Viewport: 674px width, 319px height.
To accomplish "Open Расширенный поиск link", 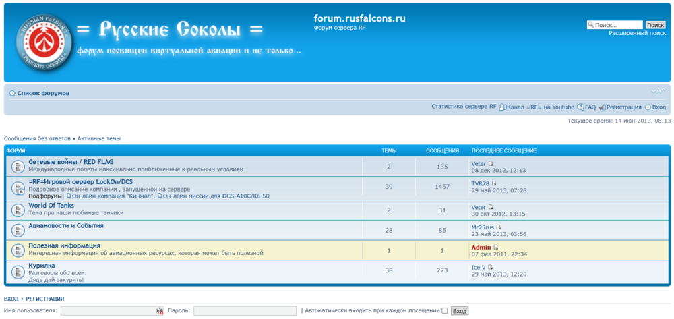I will tap(637, 33).
